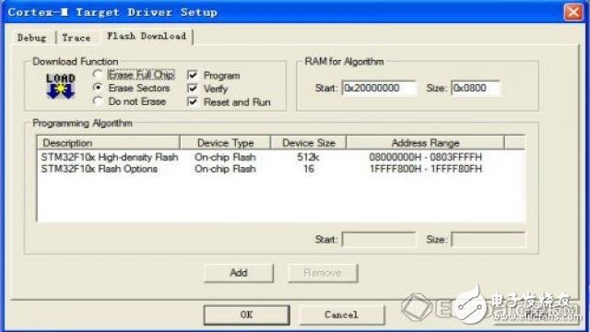This screenshot has width=590, height=332.
Task: Select the Flash Download tab
Action: (x=147, y=36)
